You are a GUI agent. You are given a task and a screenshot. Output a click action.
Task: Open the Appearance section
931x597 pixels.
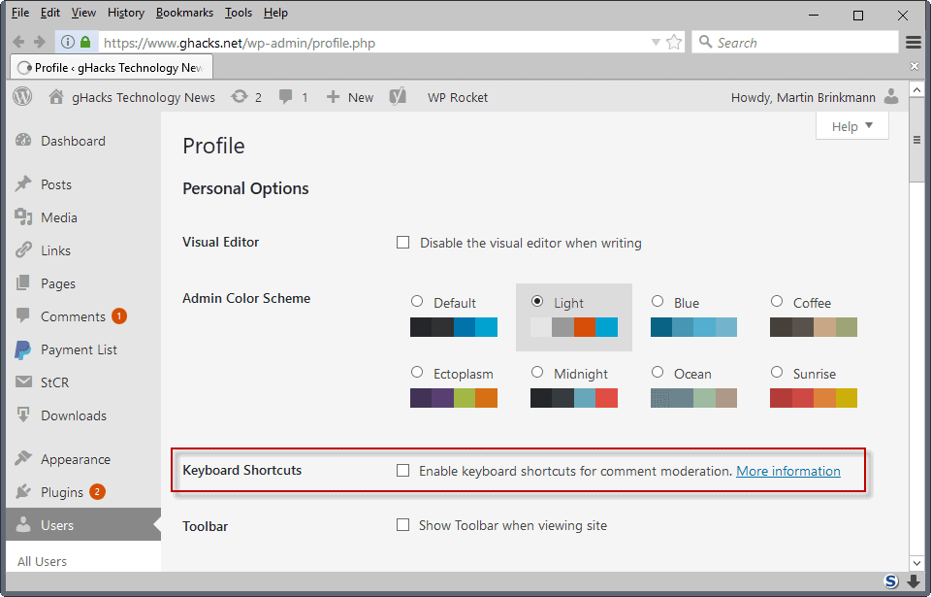tap(74, 458)
